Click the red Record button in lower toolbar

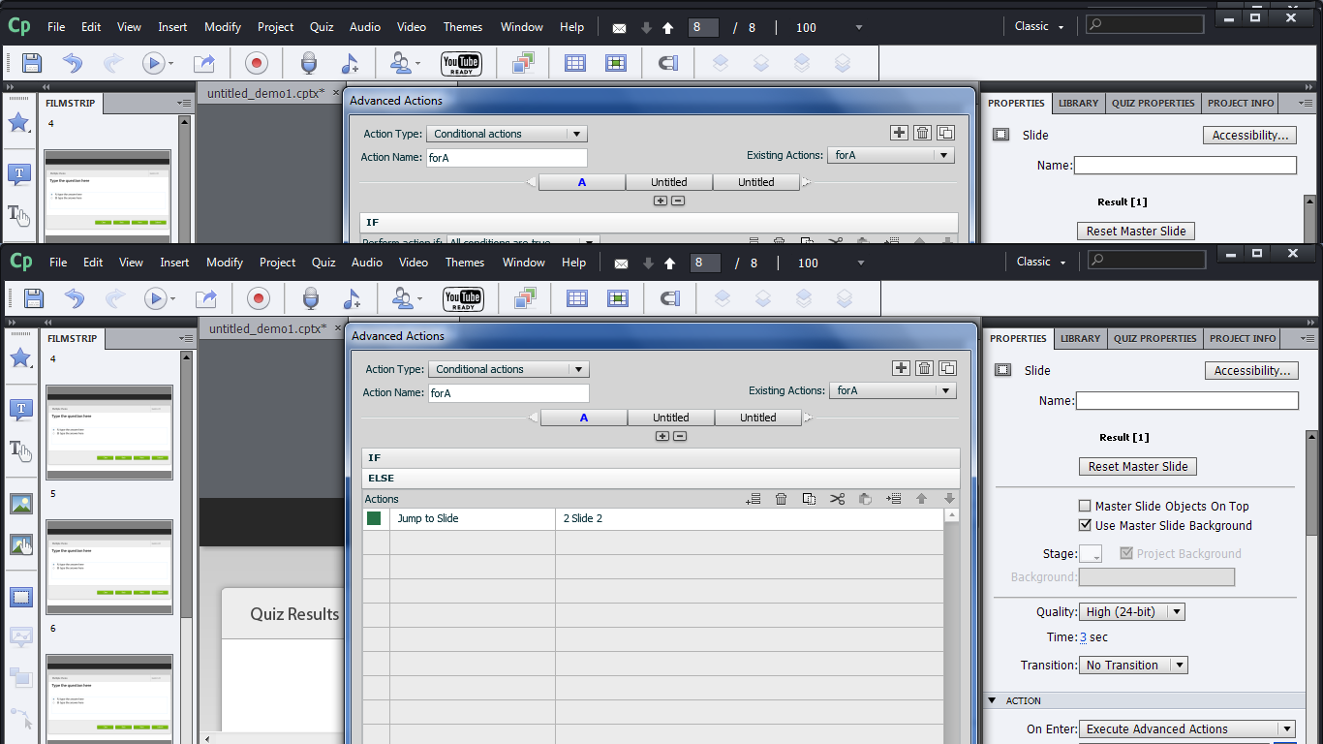259,298
